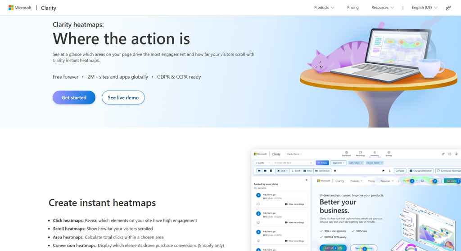Open the Device: Tablet filter dropdown
This screenshot has height=251, width=461.
pos(375,163)
